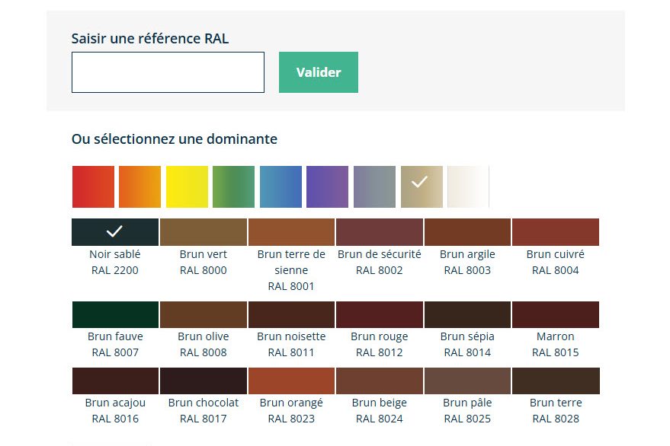The width and height of the screenshot is (670, 446).
Task: Pick the yellow dominant color swatch
Action: 187,186
